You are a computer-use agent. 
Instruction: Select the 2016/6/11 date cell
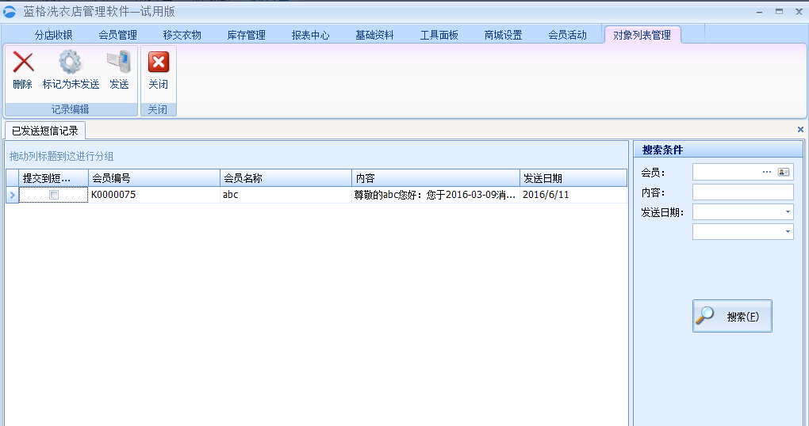coord(573,195)
